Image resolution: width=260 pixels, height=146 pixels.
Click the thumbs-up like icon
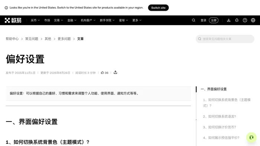click(x=102, y=73)
